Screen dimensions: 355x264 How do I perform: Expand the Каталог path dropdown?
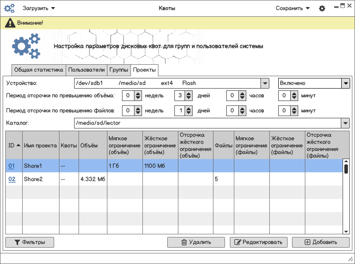click(x=345, y=123)
